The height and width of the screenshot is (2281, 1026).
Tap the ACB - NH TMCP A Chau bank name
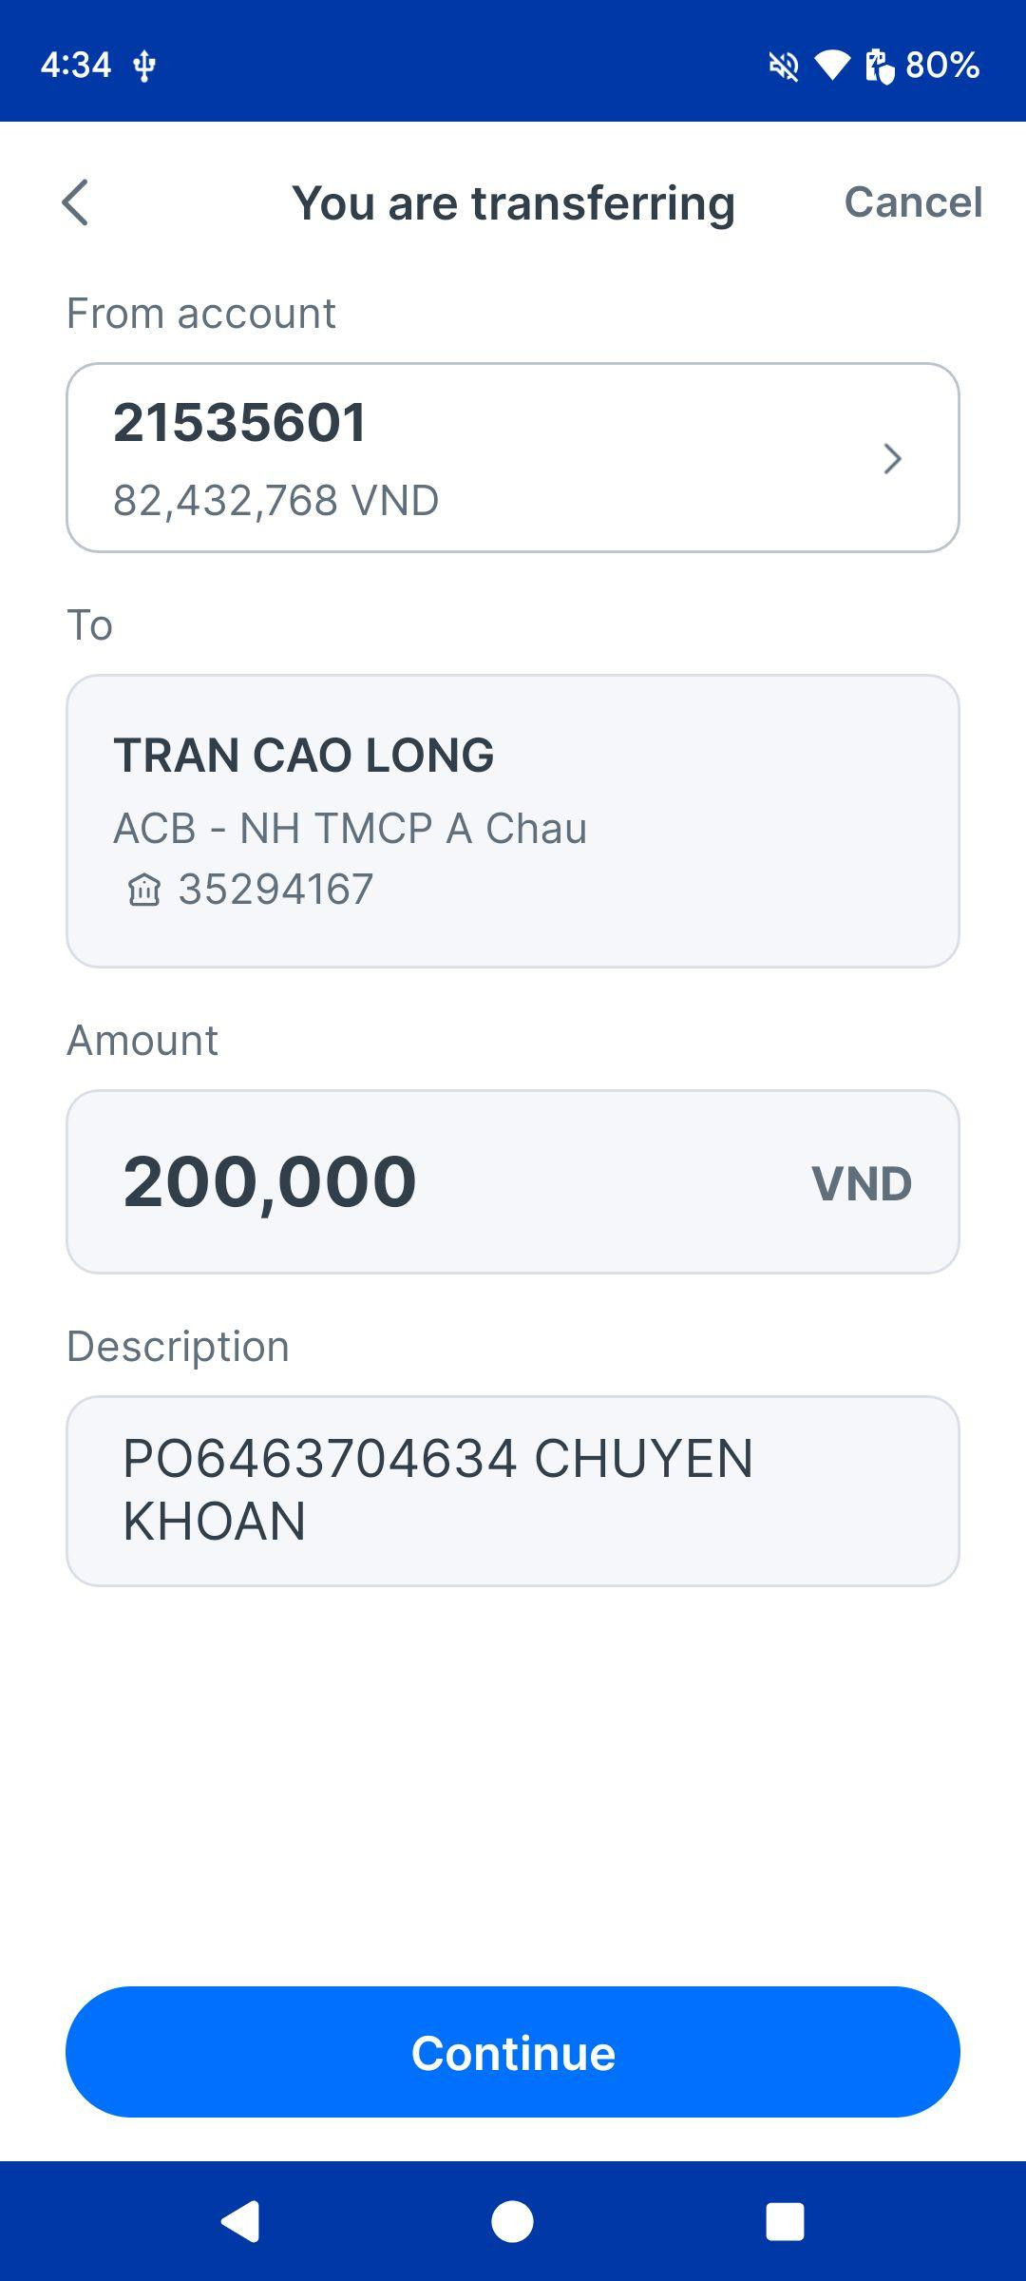coord(350,828)
